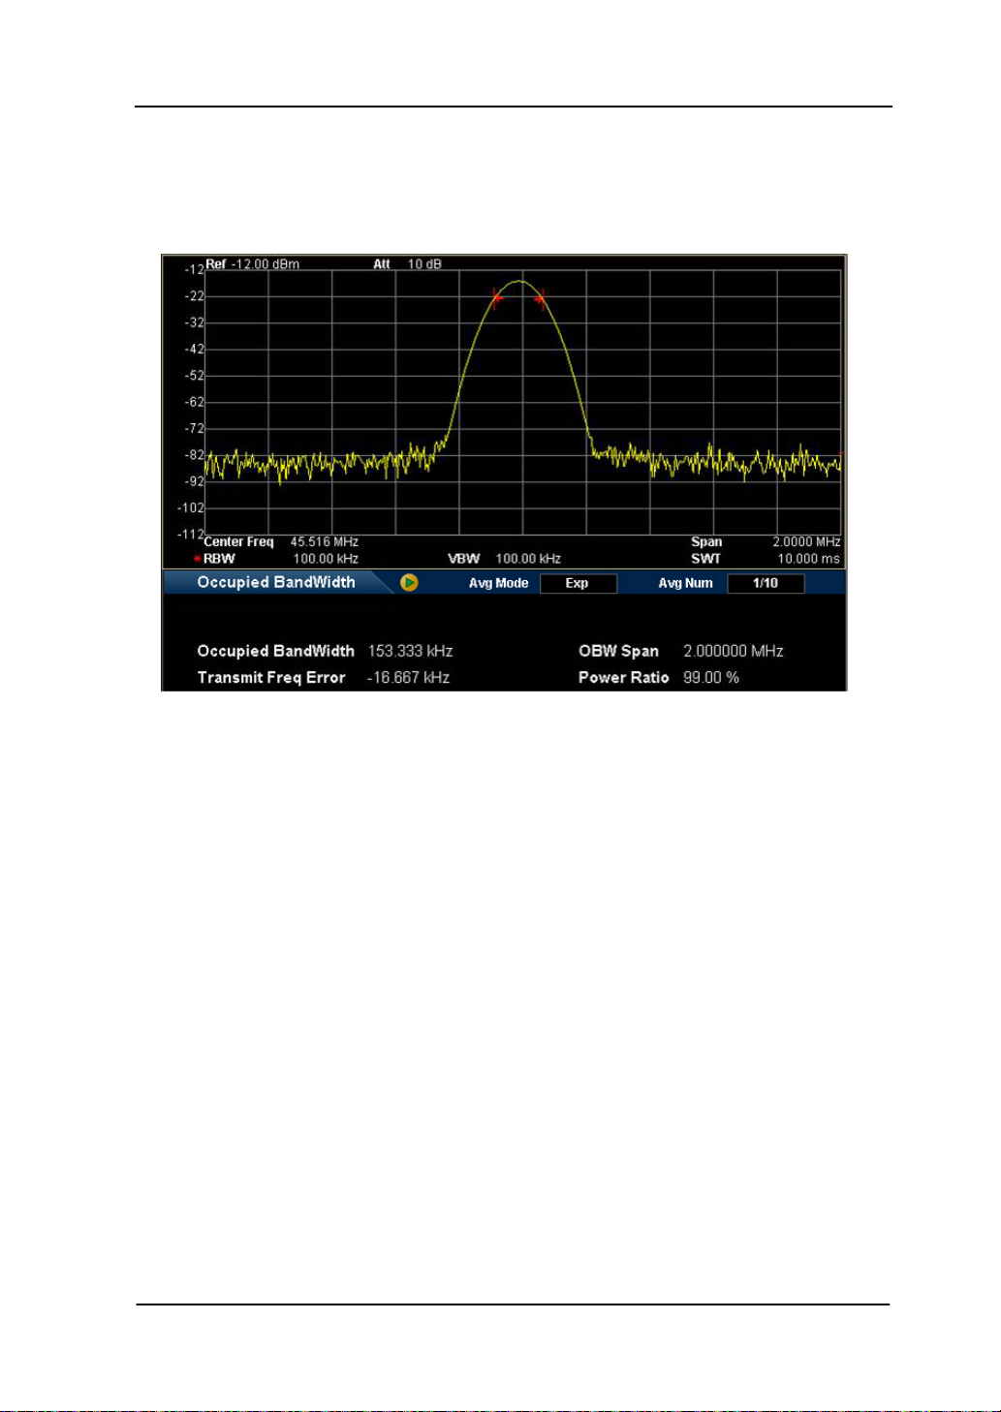The image size is (1001, 1412).
Task: Click the -52 axis label
Action: point(194,375)
